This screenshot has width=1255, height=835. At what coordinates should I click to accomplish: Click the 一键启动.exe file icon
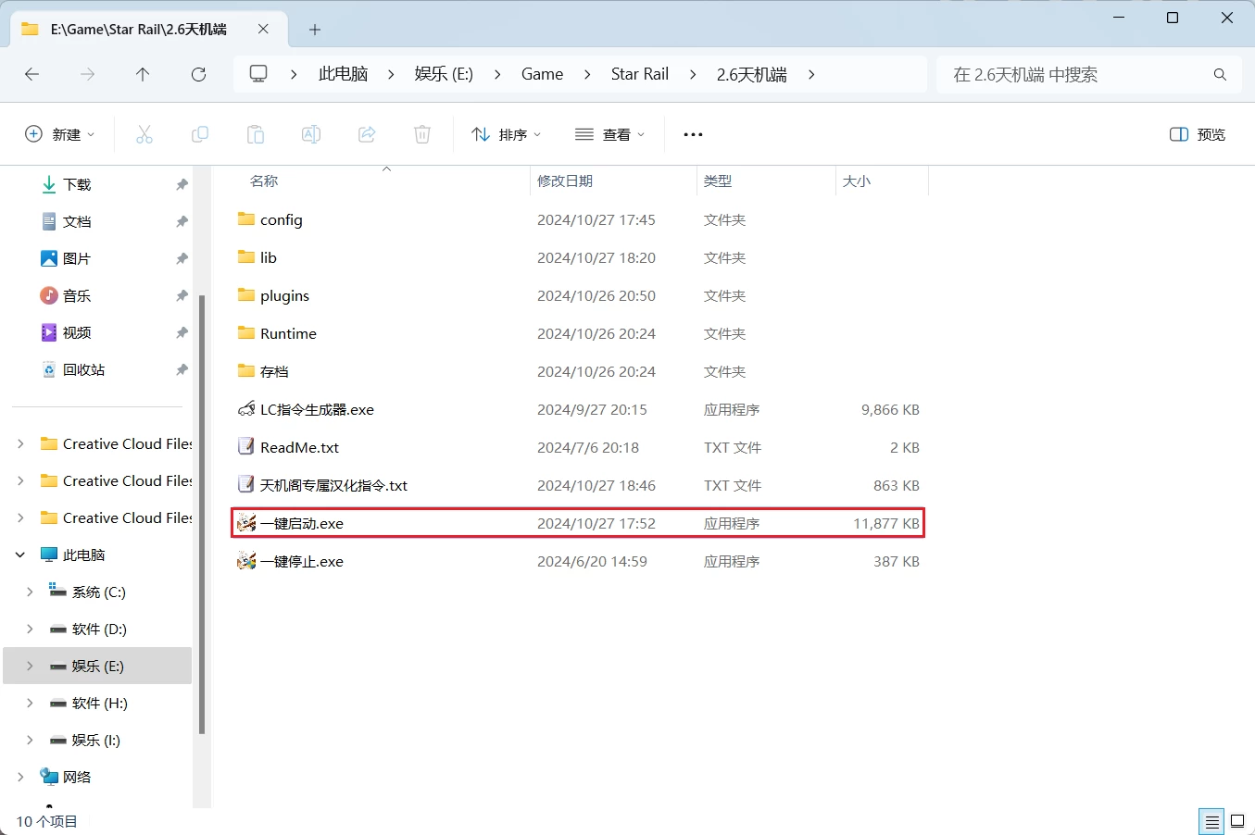(x=246, y=523)
